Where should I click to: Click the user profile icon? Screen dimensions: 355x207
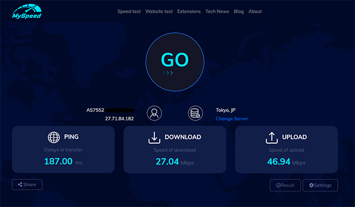point(154,113)
